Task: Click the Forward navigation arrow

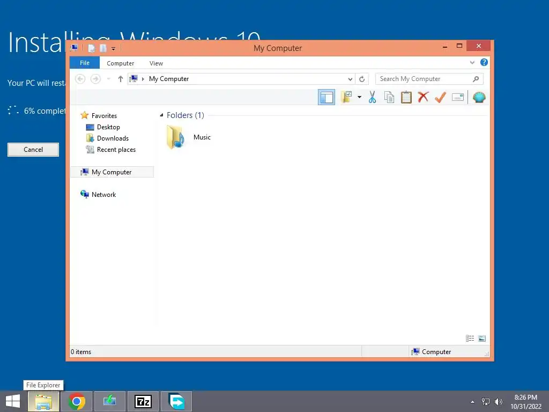Action: [95, 79]
